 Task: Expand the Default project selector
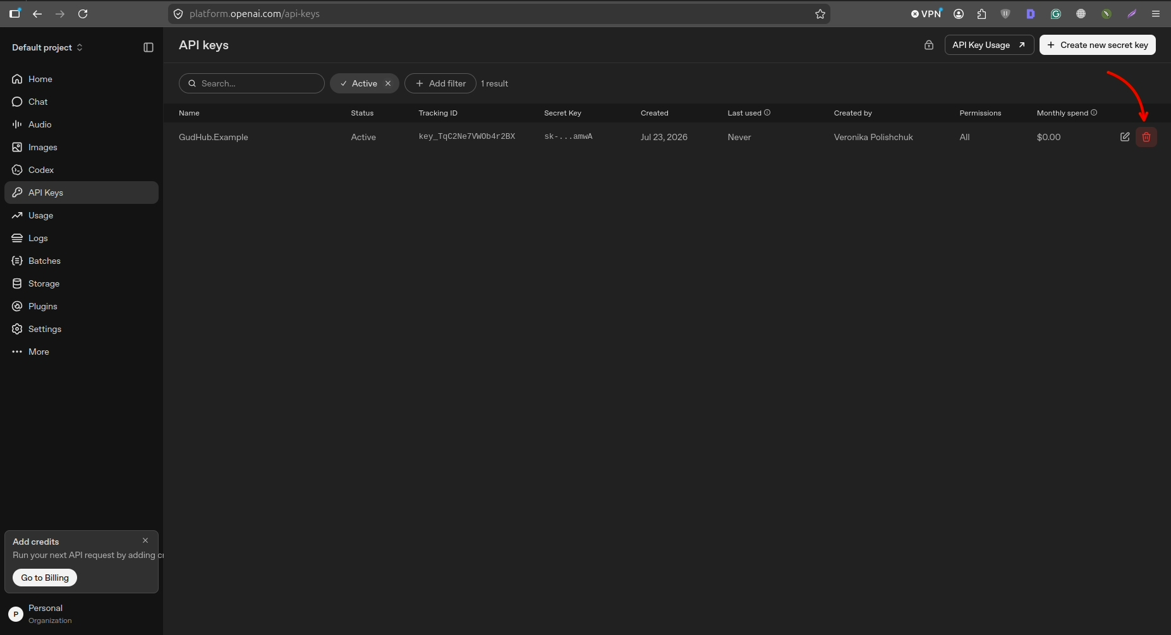tap(47, 47)
